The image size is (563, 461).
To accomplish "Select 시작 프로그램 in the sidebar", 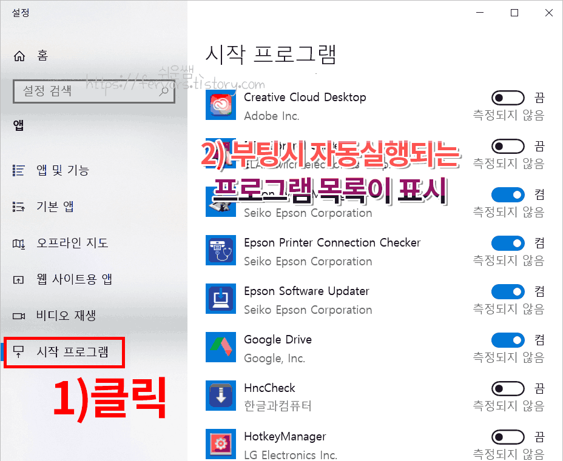I will click(60, 352).
